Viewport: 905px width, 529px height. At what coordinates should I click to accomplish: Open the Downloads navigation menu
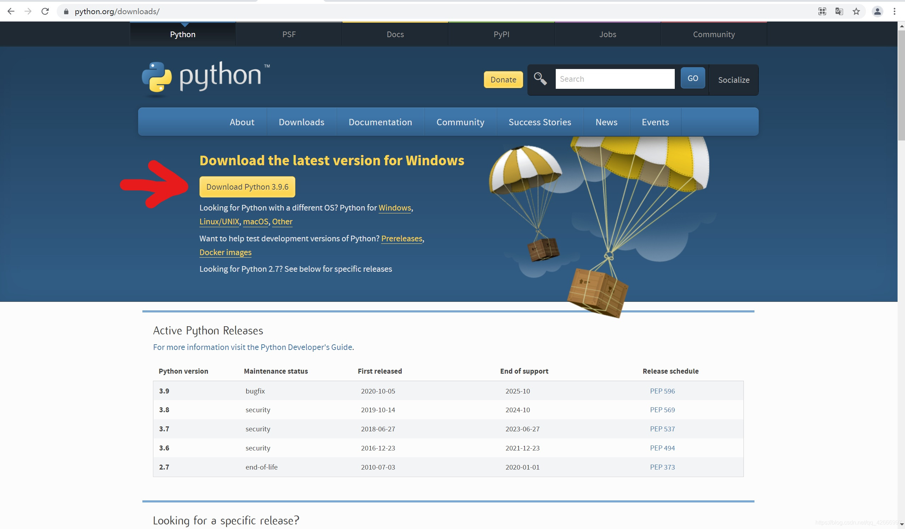(x=301, y=122)
